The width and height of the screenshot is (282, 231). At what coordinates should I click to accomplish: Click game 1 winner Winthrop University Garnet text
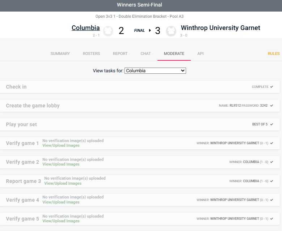click(x=235, y=143)
